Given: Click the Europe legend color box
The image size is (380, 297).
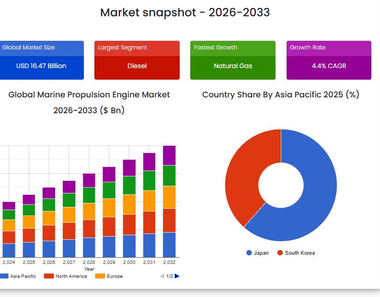Looking at the screenshot, I should [x=100, y=276].
